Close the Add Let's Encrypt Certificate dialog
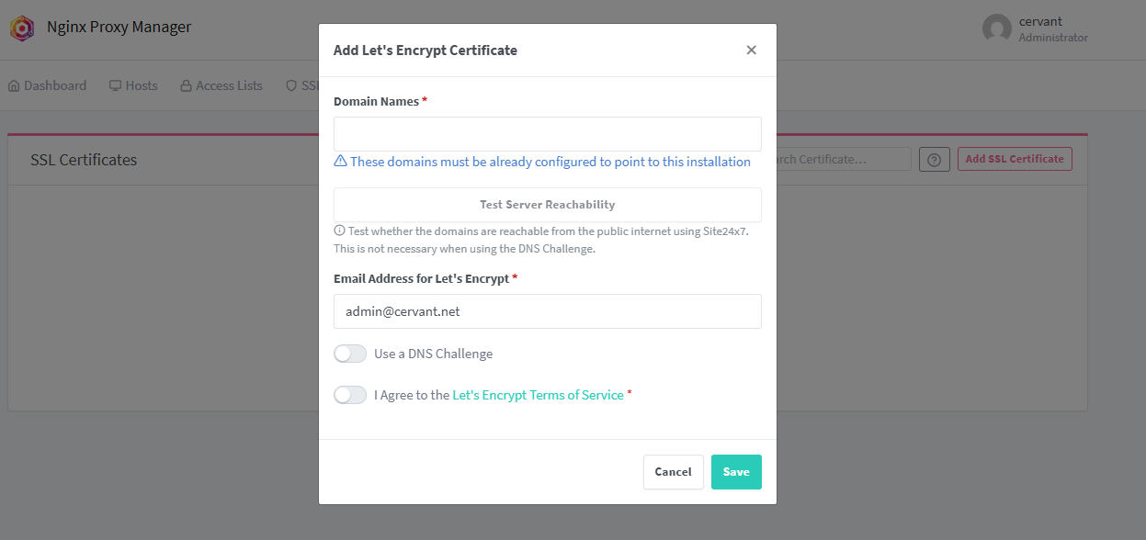The width and height of the screenshot is (1146, 540). [751, 51]
